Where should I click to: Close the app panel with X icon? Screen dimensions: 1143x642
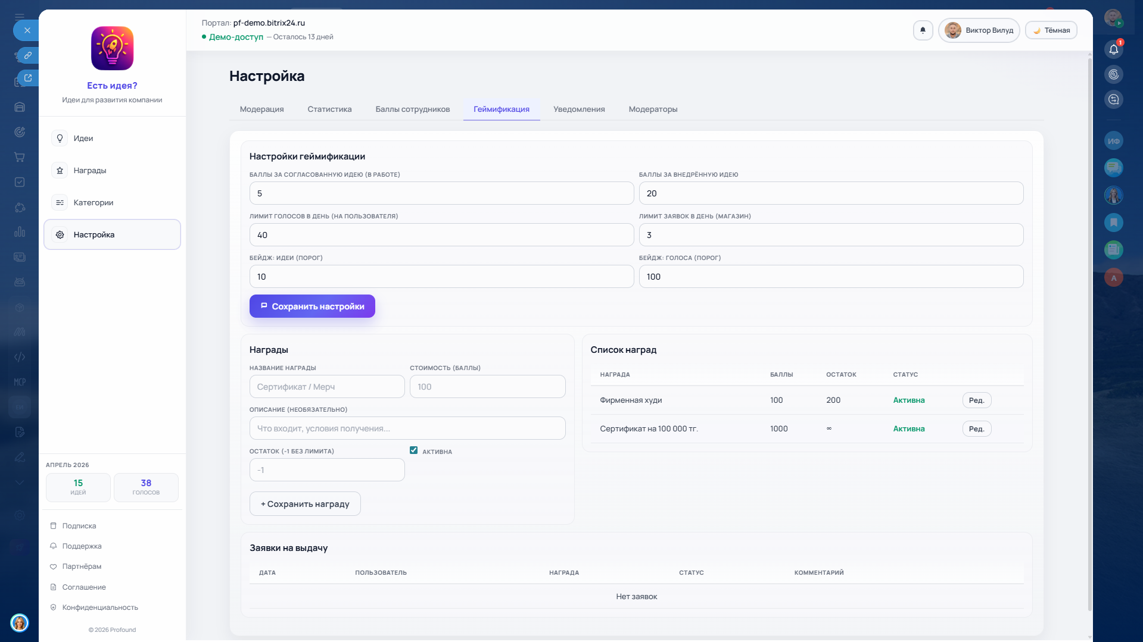(x=27, y=30)
